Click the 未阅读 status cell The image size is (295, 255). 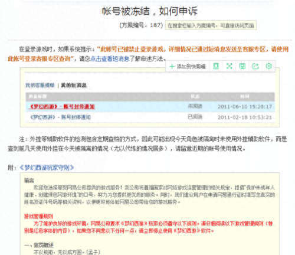click(x=195, y=106)
